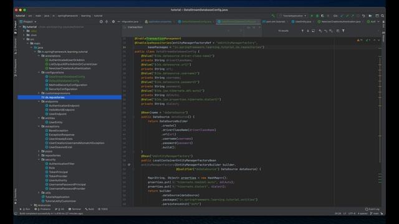Open BaseException class
399x224 pixels.
[57, 131]
